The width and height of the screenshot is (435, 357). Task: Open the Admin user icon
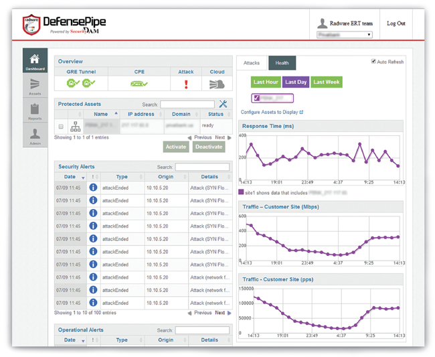coord(35,133)
